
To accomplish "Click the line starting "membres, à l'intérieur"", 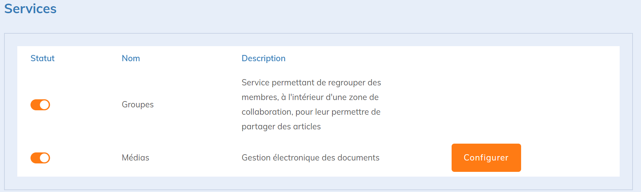I will [x=310, y=97].
